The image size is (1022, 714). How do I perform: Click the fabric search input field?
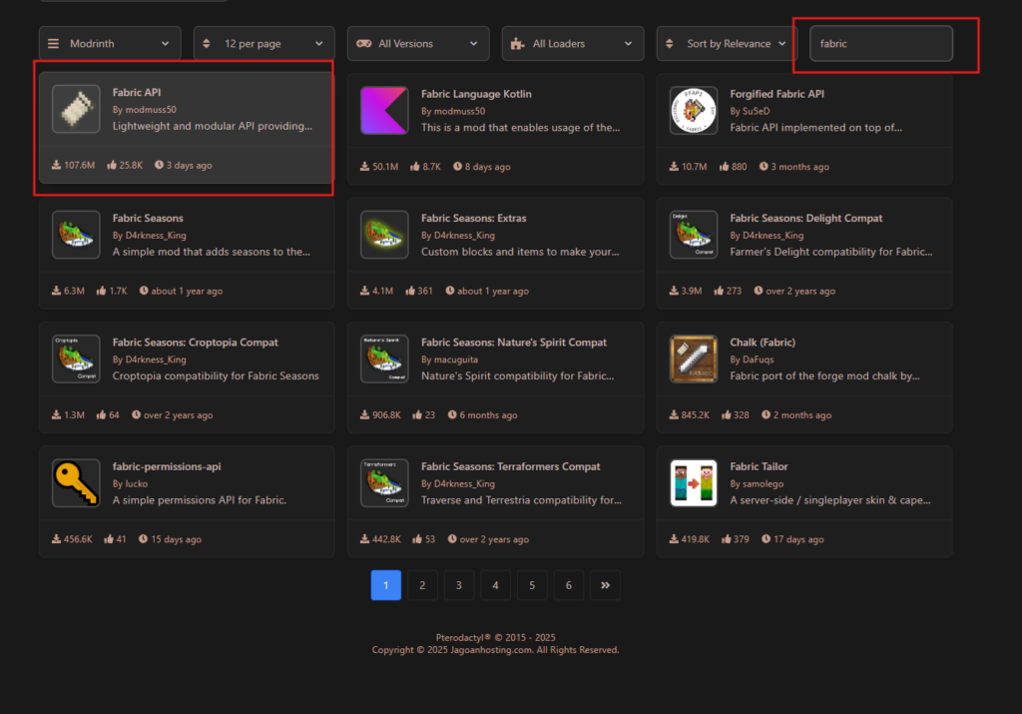pos(882,43)
